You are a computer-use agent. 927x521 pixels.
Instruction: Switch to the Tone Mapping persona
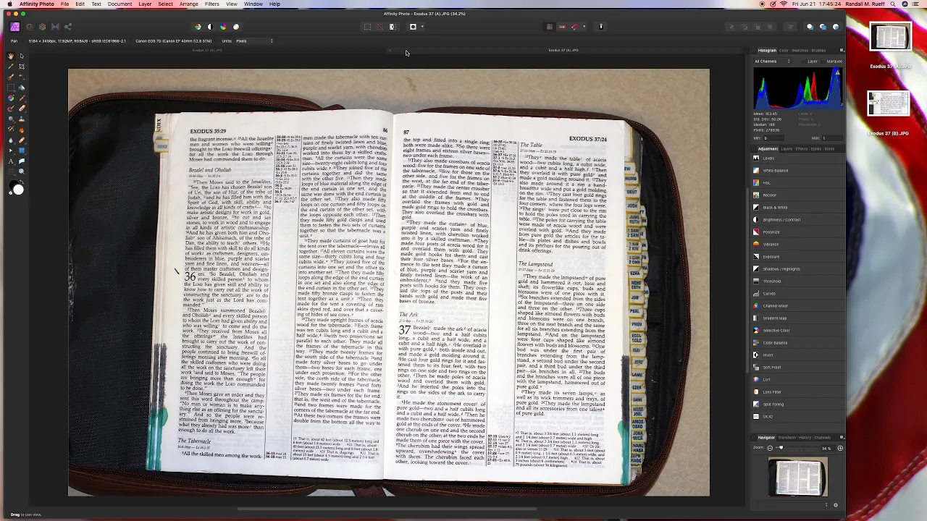click(x=55, y=27)
